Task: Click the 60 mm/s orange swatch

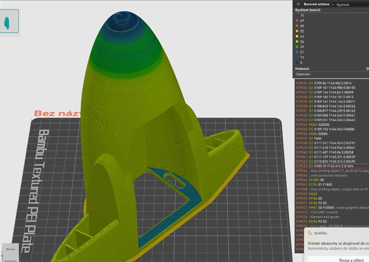Action: (x=297, y=26)
